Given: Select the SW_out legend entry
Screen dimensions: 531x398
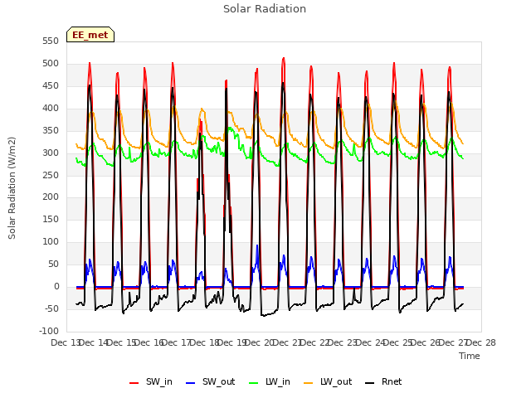Looking at the screenshot, I should coord(210,381).
